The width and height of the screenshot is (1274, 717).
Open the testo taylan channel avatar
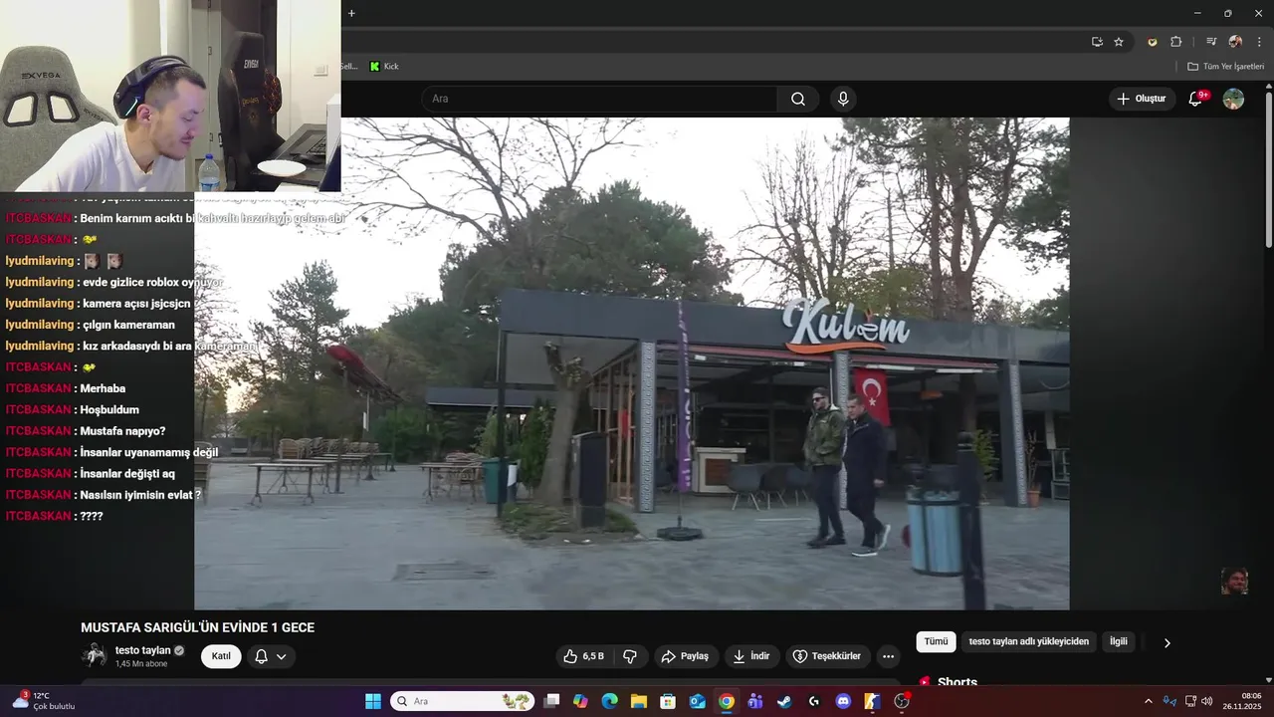point(95,655)
